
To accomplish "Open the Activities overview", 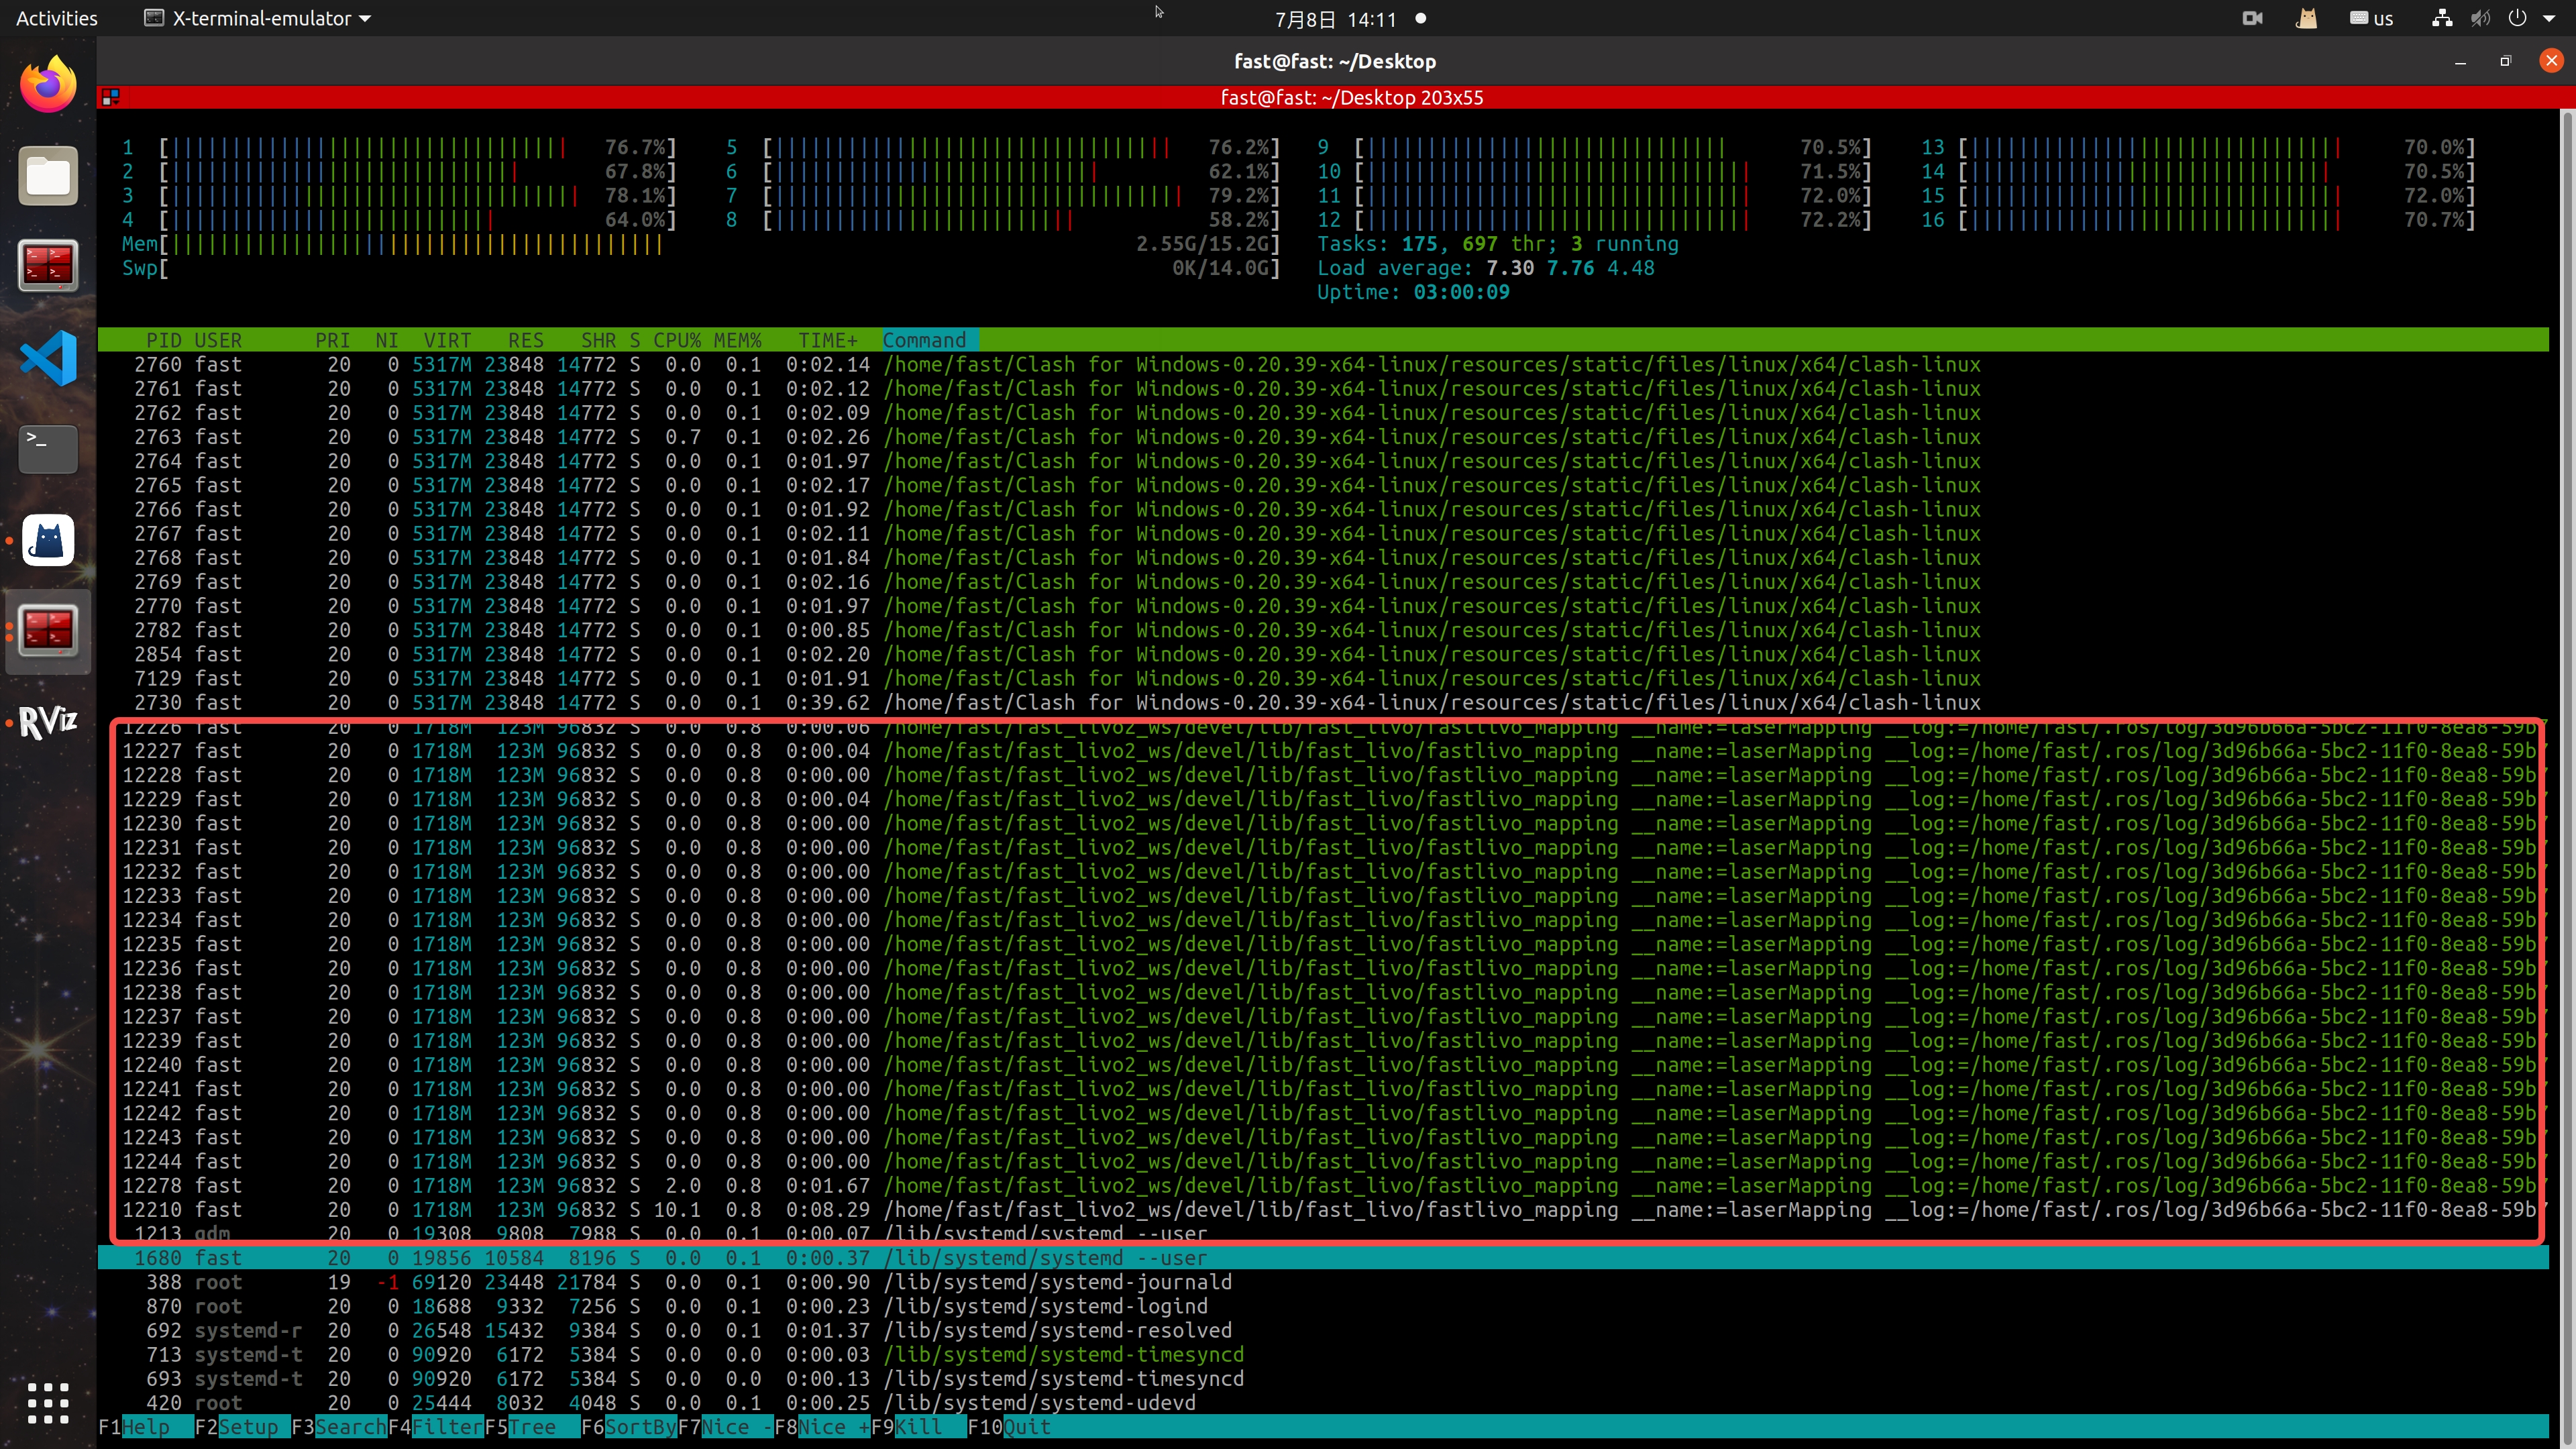I will click(57, 18).
